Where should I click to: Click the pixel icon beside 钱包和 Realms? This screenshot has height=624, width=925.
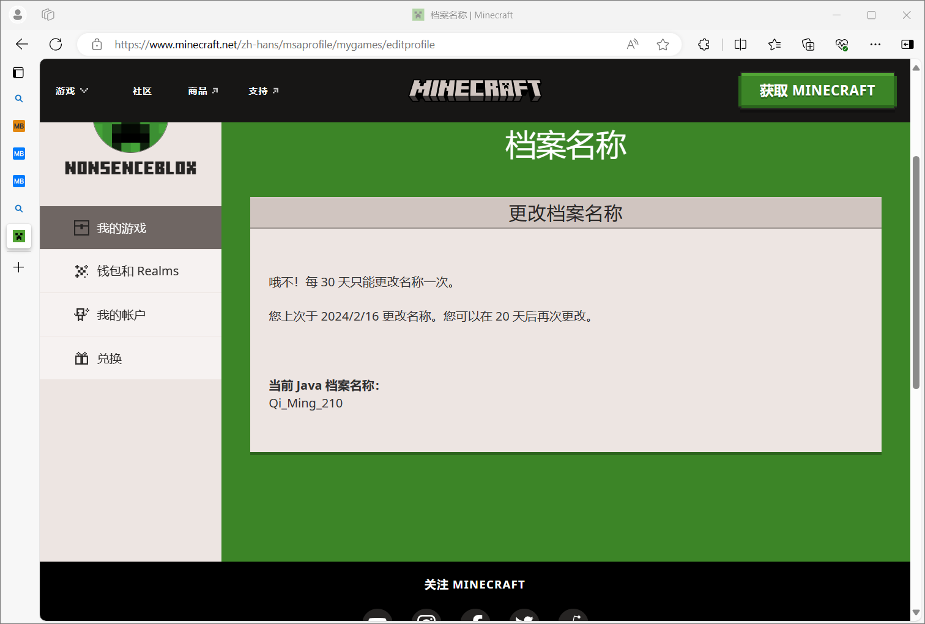pos(81,271)
